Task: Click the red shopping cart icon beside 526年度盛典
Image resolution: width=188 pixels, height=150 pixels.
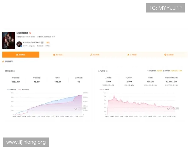Action: [30, 33]
